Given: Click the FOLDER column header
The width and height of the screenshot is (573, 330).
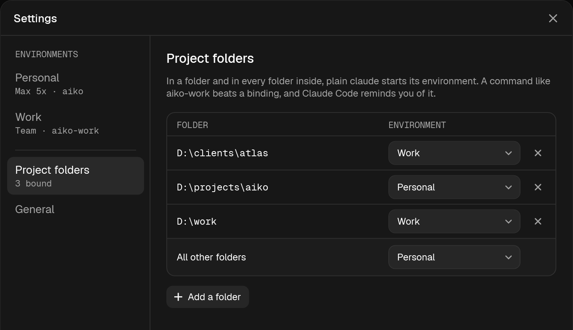Looking at the screenshot, I should point(193,125).
